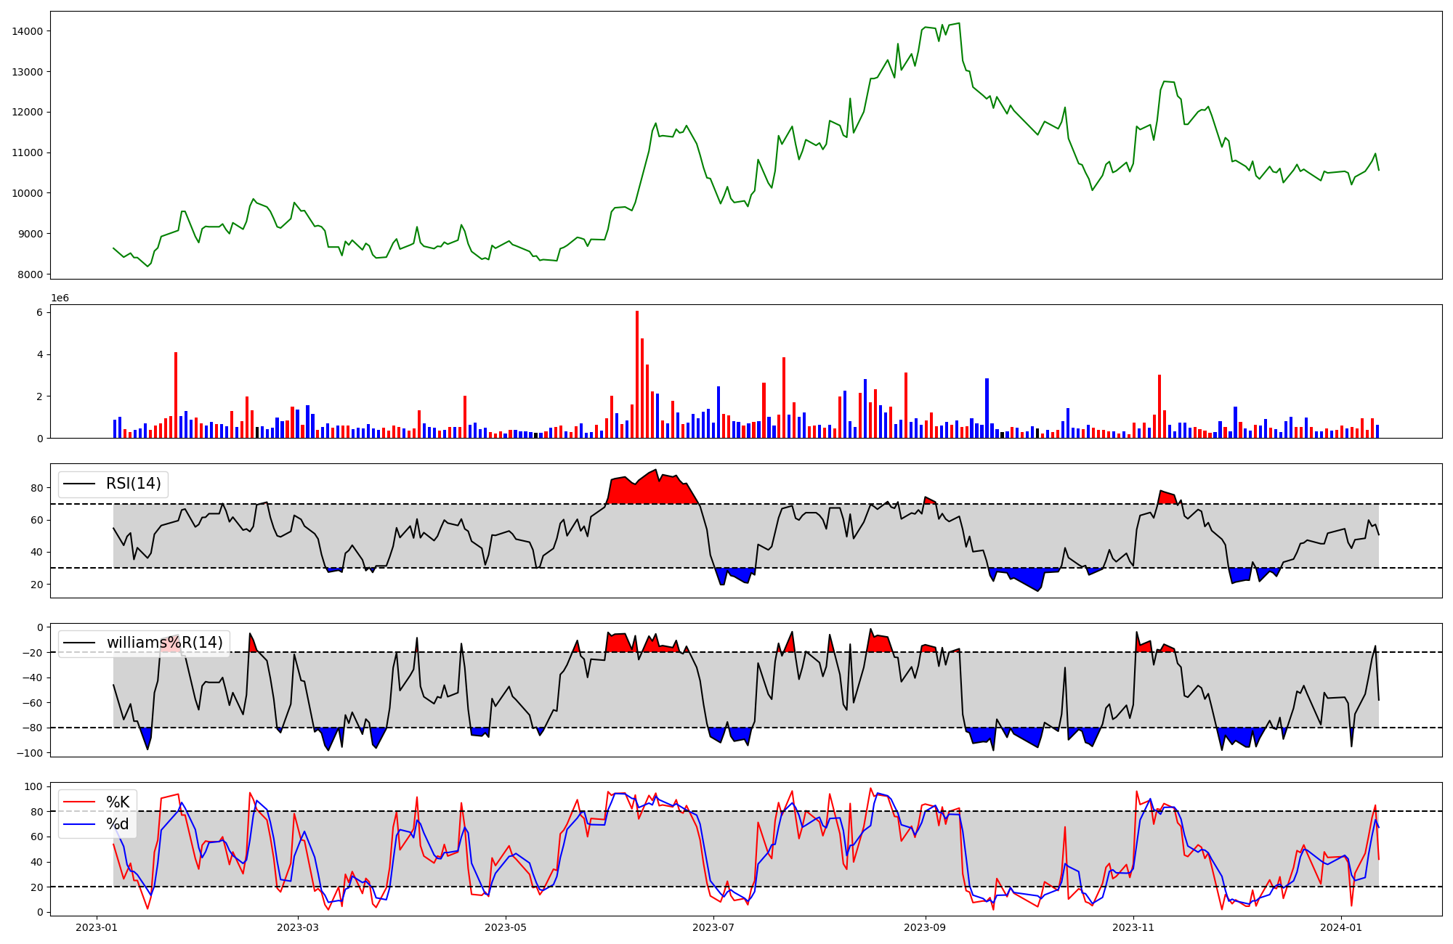This screenshot has height=944, width=1453.
Task: Click the −60 tick in Williams %R panel
Action: 31,703
